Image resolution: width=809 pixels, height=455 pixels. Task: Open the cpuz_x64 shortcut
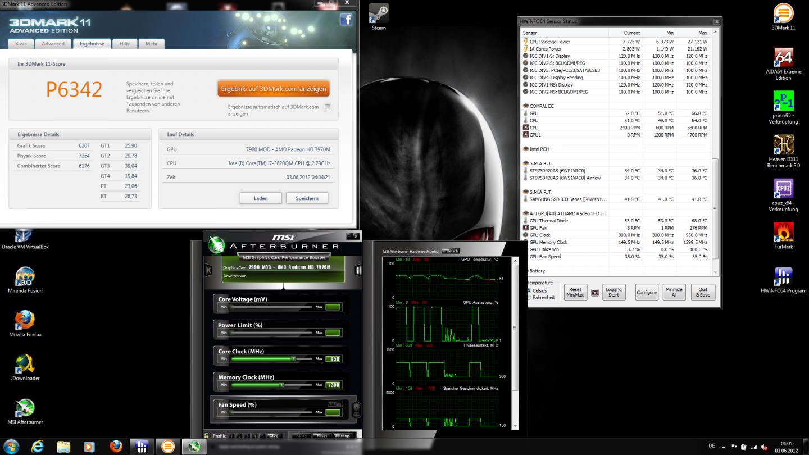point(783,195)
